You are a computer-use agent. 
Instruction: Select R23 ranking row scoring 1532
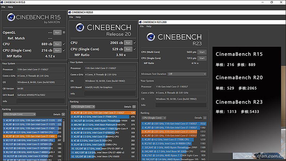(x=174, y=124)
